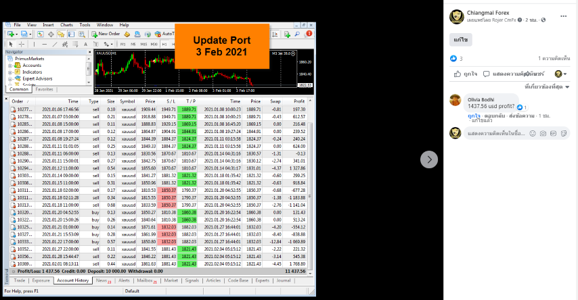Open the File menu
The width and height of the screenshot is (578, 300).
tap(18, 25)
